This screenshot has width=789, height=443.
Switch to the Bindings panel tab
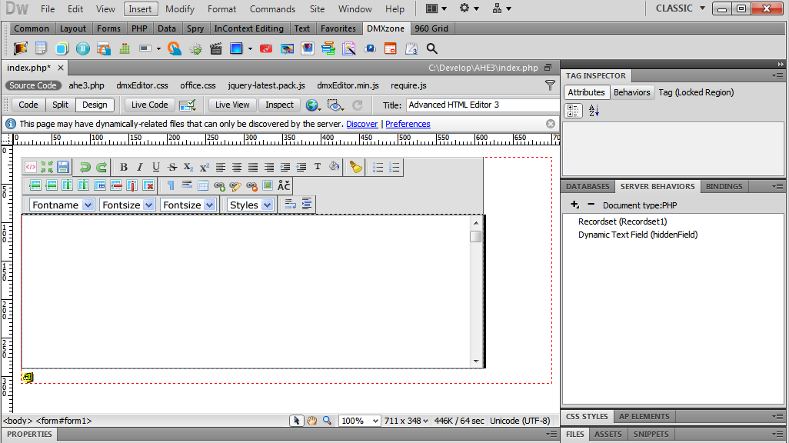(724, 186)
